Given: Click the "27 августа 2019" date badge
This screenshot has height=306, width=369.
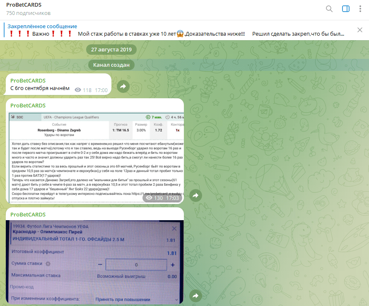Looking at the screenshot, I should [111, 49].
